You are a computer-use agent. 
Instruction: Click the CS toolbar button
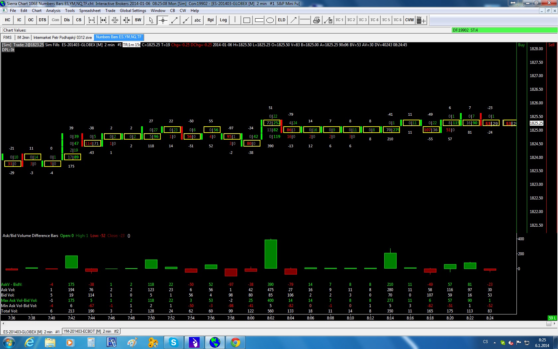(x=79, y=20)
